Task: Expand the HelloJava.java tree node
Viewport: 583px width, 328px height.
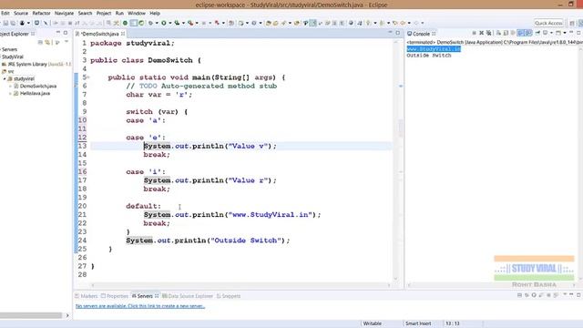Action: click(x=10, y=93)
